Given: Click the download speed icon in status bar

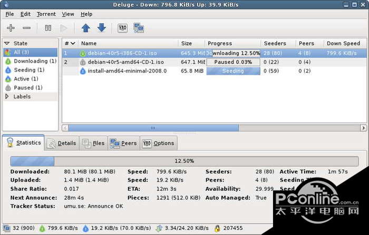Looking at the screenshot, I should point(42,228).
